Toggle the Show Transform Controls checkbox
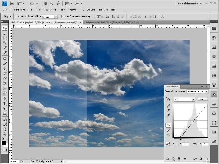The height and width of the screenshot is (164, 219). click(x=62, y=17)
